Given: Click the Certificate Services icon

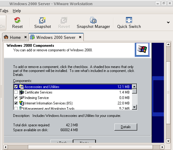Looking at the screenshot, I should (x=22, y=92).
